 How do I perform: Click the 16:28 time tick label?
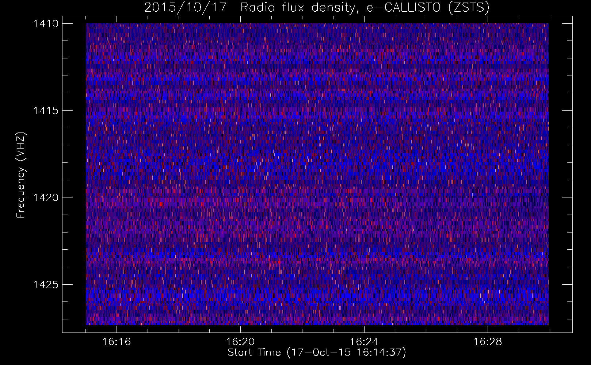pos(488,342)
